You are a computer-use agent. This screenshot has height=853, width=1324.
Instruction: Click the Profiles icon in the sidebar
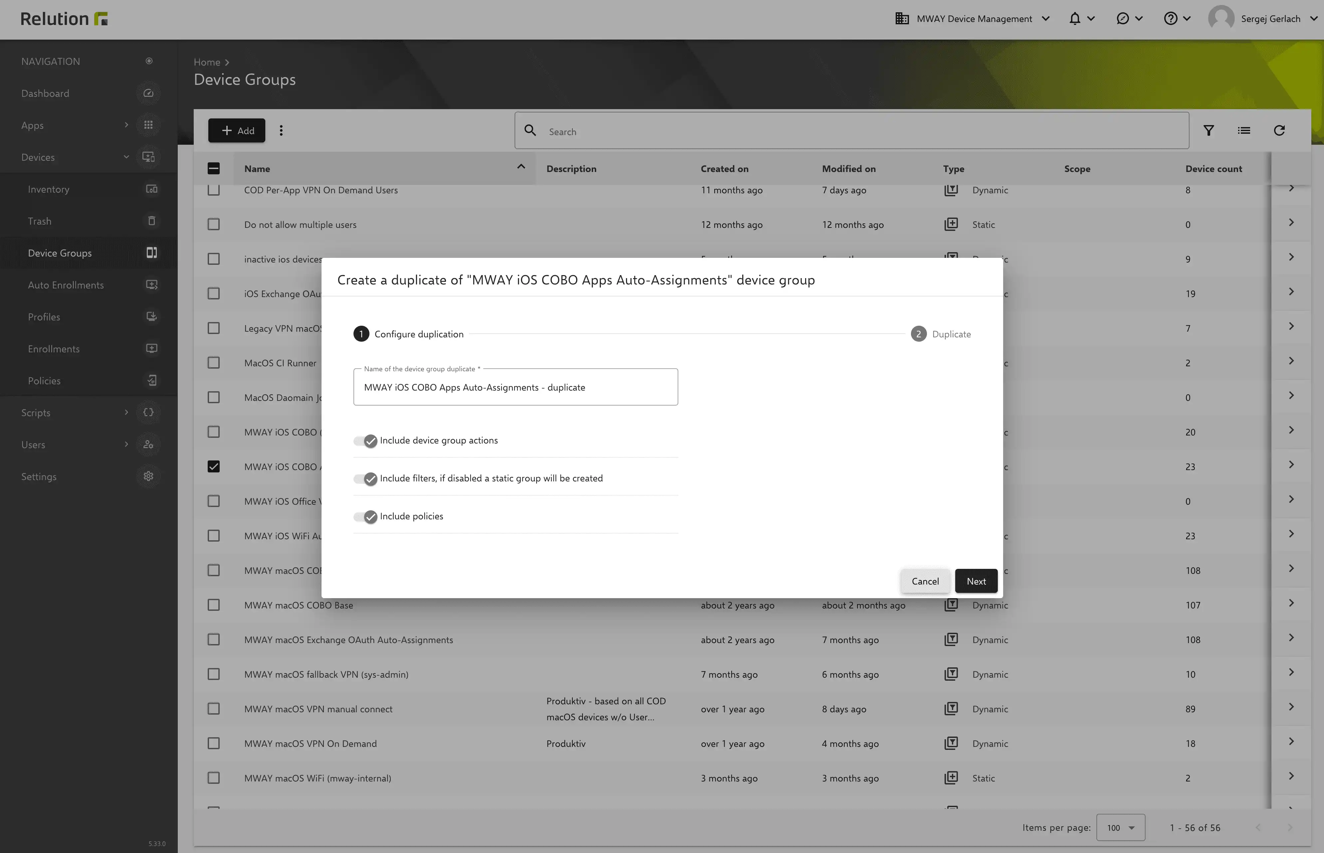click(151, 316)
